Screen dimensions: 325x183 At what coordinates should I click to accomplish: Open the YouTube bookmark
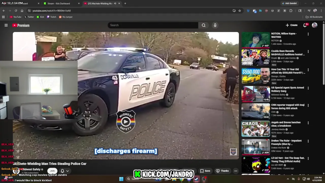point(15,17)
